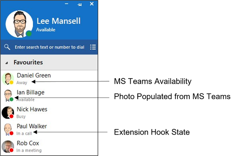Viewport: 239px width, 156px height.
Task: Select Daniel Green contact
Action: click(49, 79)
